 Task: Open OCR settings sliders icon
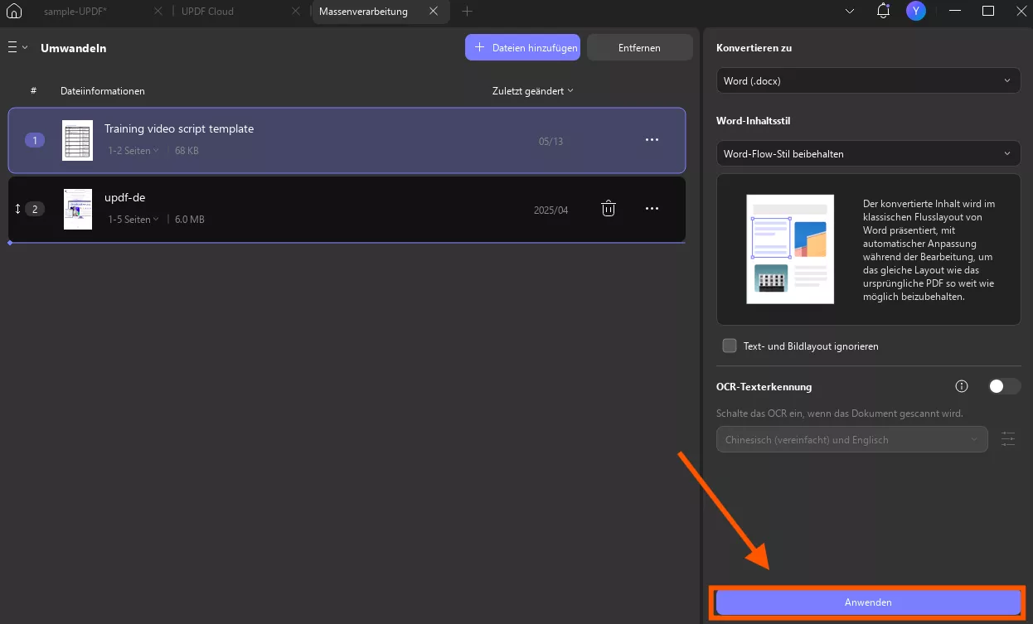click(1008, 439)
